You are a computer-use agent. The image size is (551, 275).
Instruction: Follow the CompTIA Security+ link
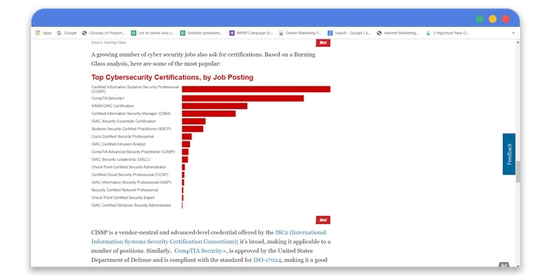click(x=200, y=251)
